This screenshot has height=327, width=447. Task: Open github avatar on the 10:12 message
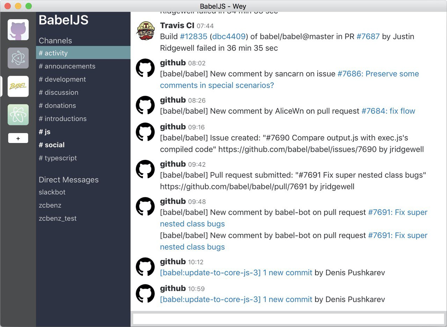[145, 267]
